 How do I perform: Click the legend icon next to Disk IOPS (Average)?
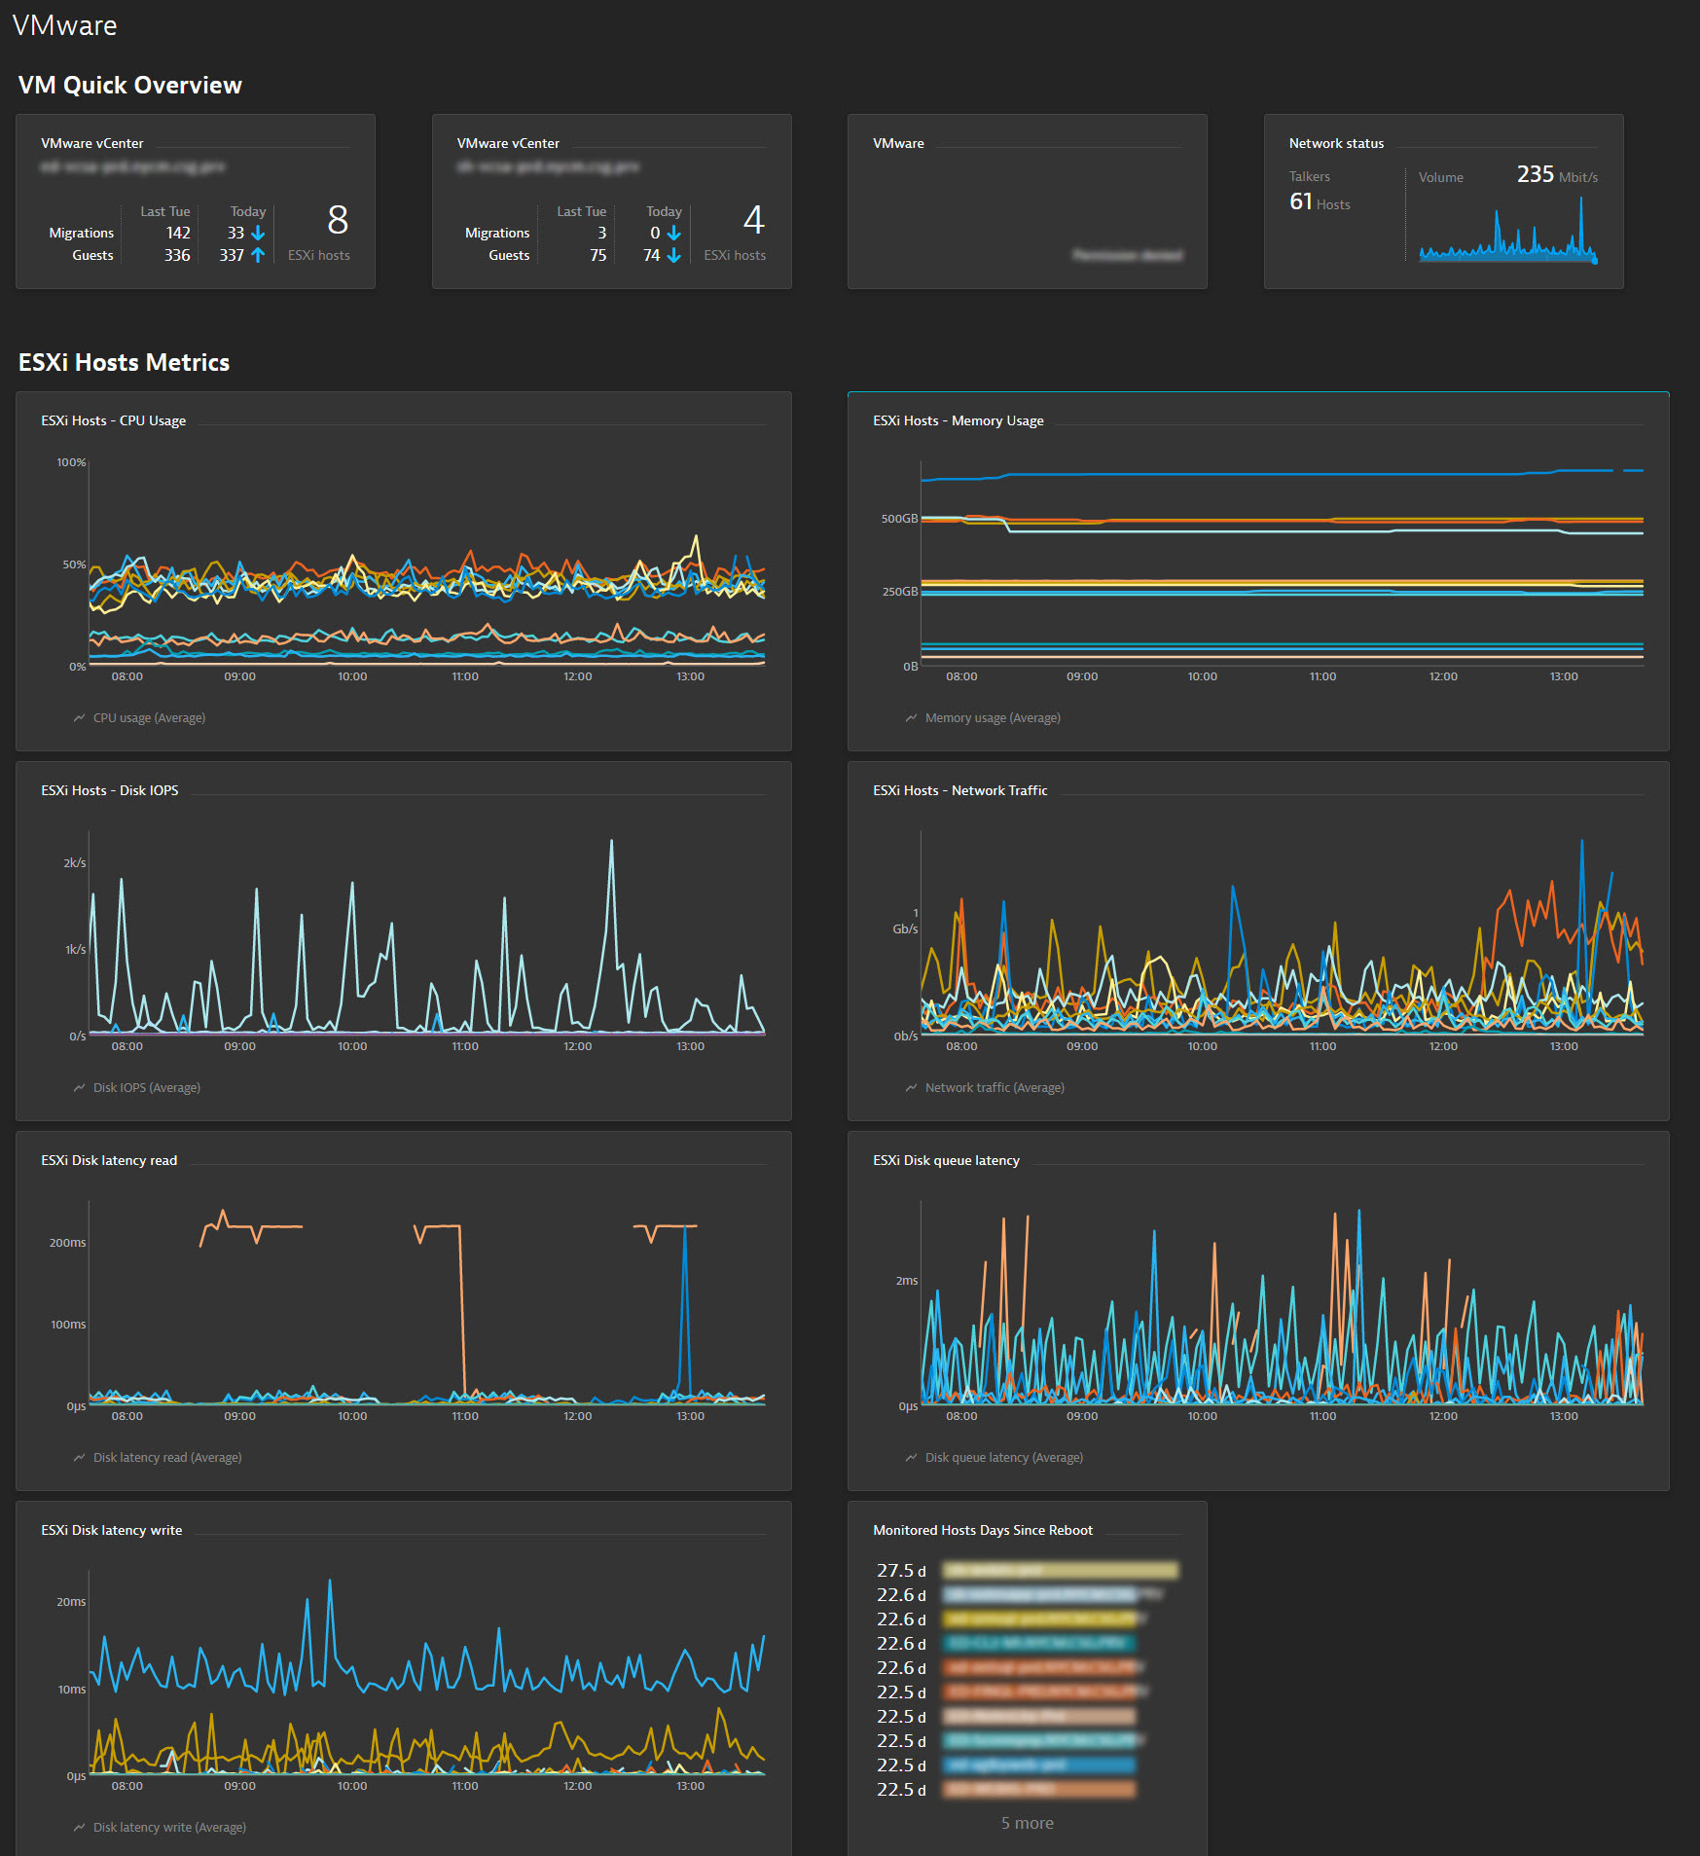pyautogui.click(x=79, y=1088)
